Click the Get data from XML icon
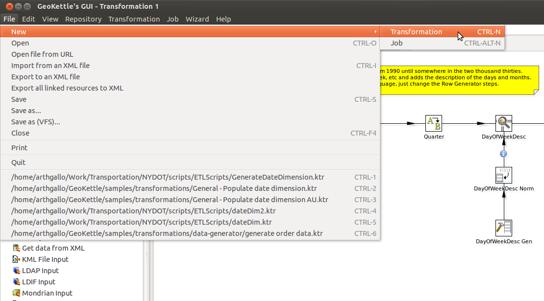Screen dimensions: 544x301 pos(16,248)
